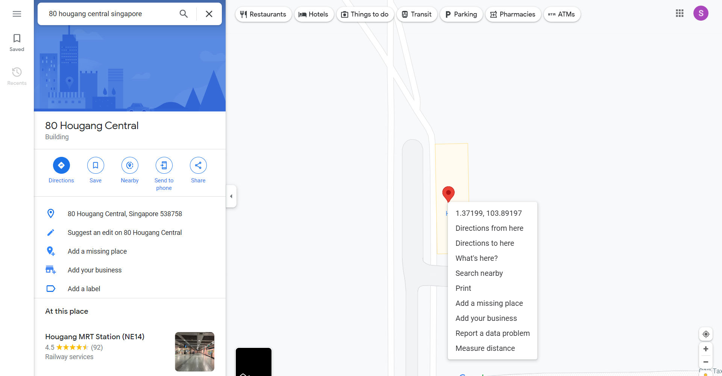Screen dimensions: 722x376
Task: Zoom out the map
Action: 706,362
